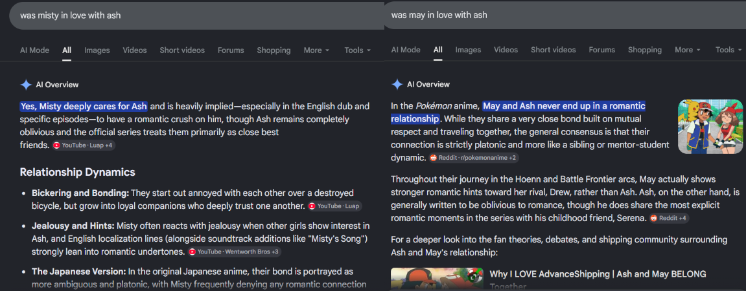Open Shopping tab in right May search
The image size is (746, 291).
coord(645,50)
